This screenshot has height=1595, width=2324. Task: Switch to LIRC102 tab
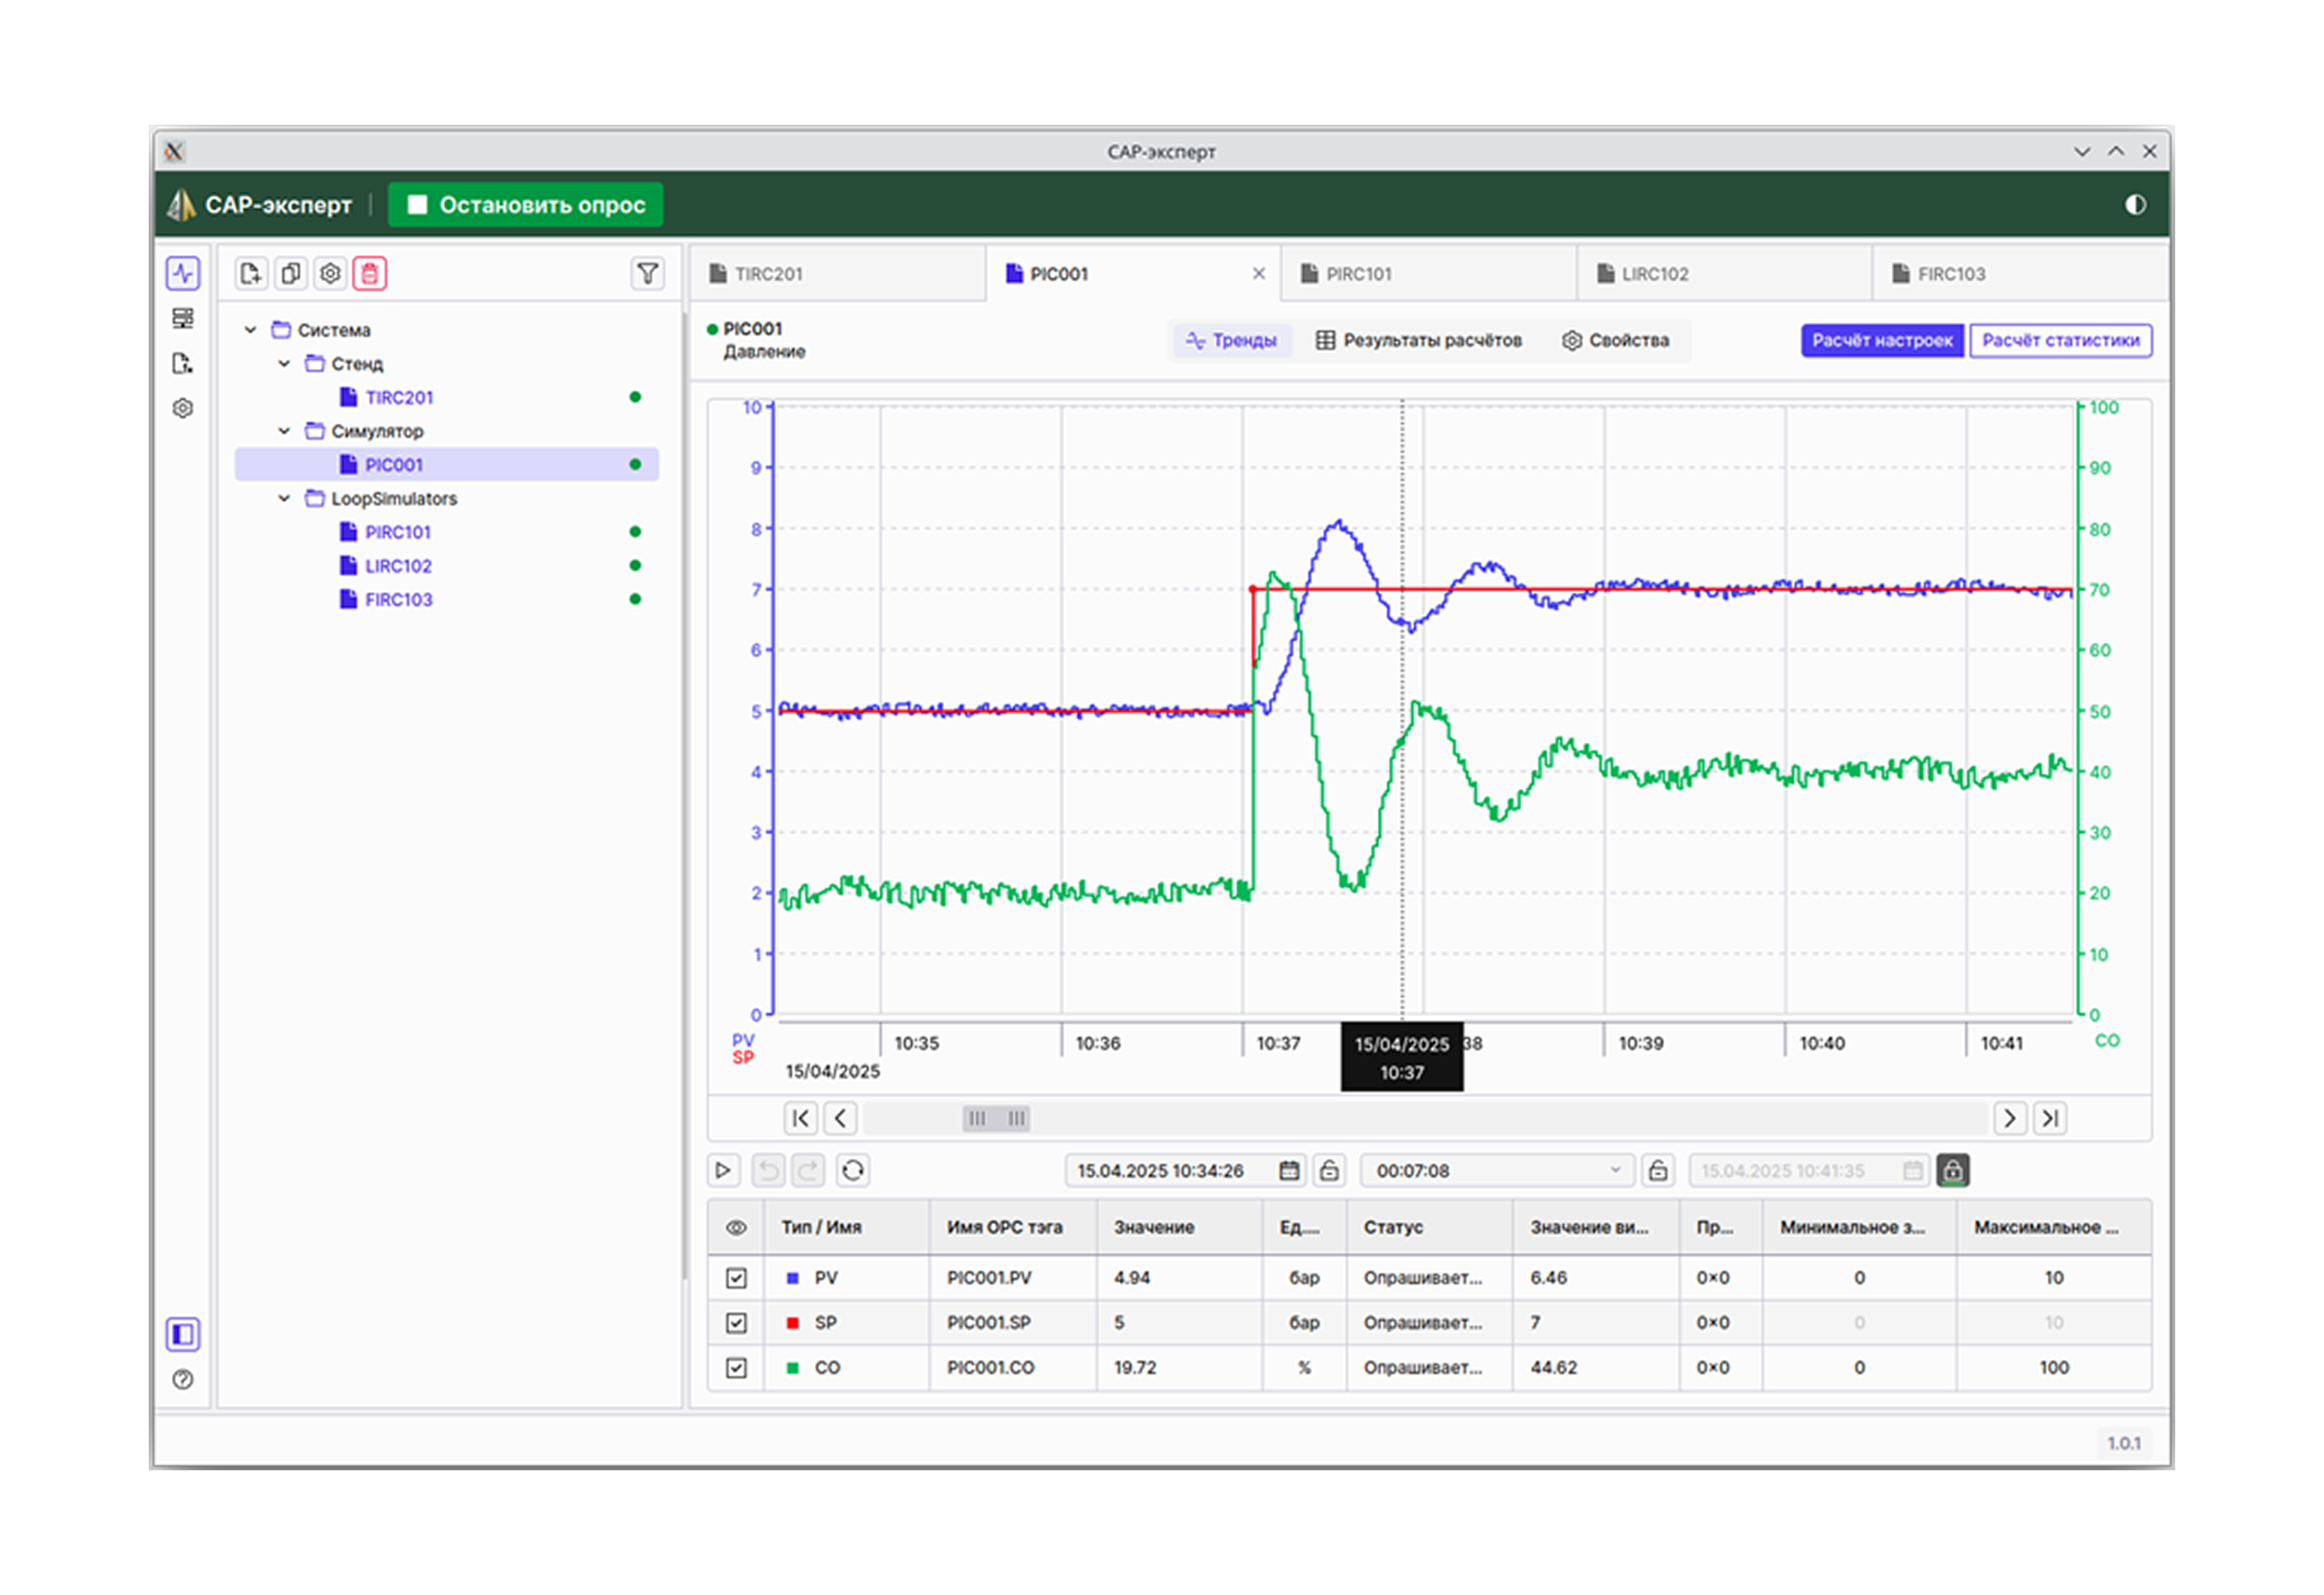pyautogui.click(x=1724, y=274)
